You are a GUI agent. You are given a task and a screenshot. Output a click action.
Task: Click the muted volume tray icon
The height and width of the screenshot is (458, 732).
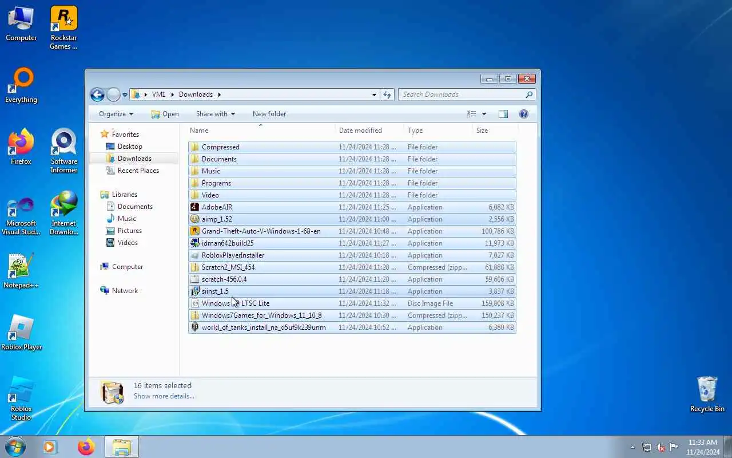(661, 447)
